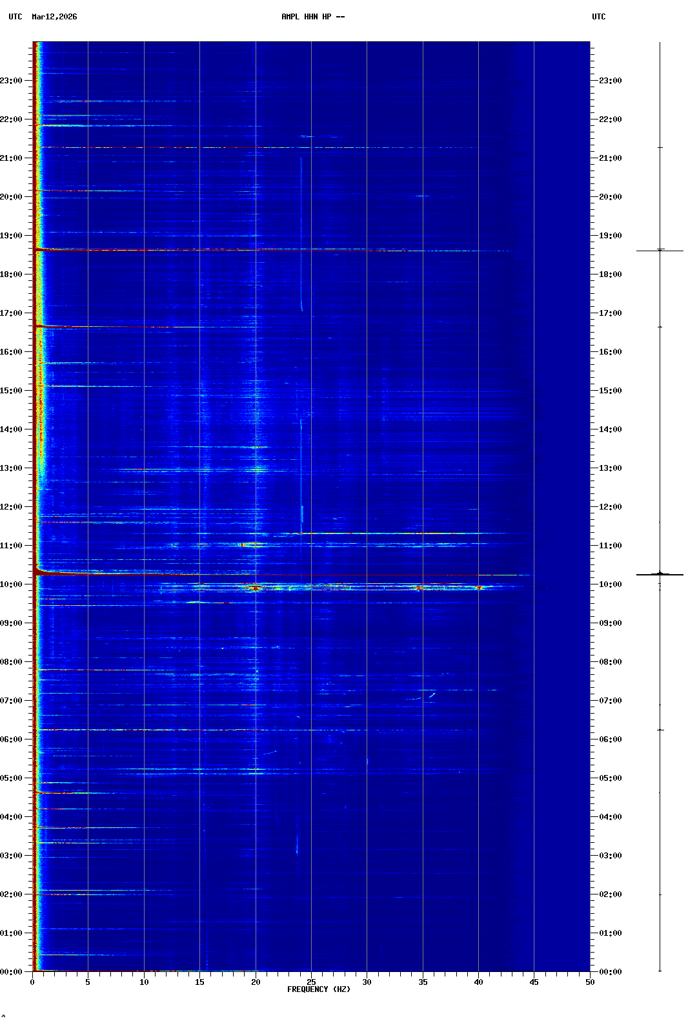The height and width of the screenshot is (1023, 688).
Task: Click the UTC label in top-right corner
Action: click(x=598, y=17)
